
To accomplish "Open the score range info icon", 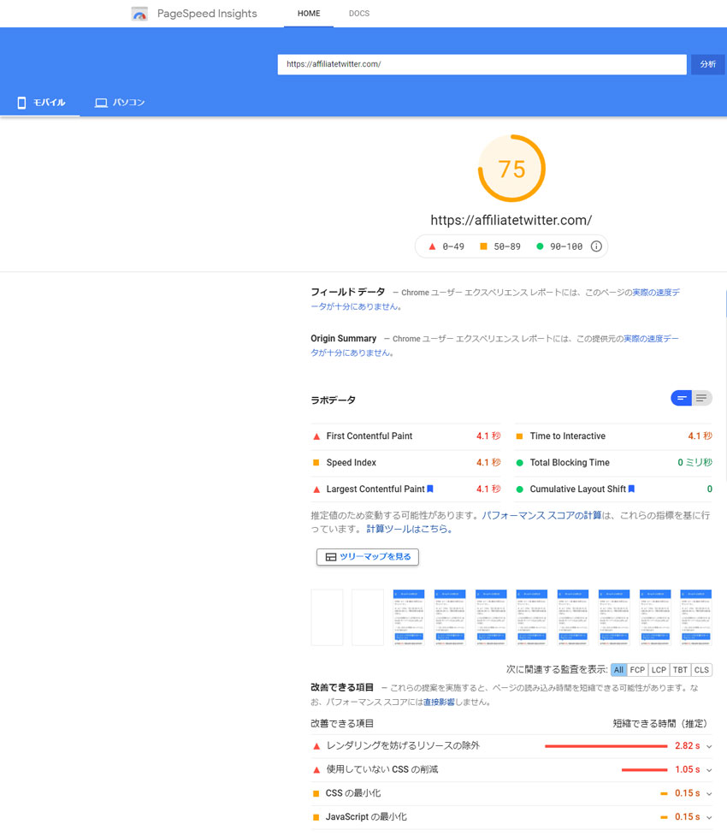I will (596, 246).
